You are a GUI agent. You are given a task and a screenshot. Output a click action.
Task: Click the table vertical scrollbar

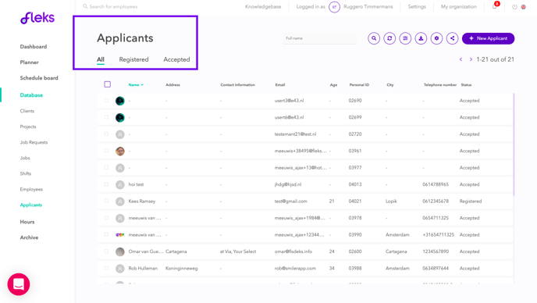coord(514,144)
